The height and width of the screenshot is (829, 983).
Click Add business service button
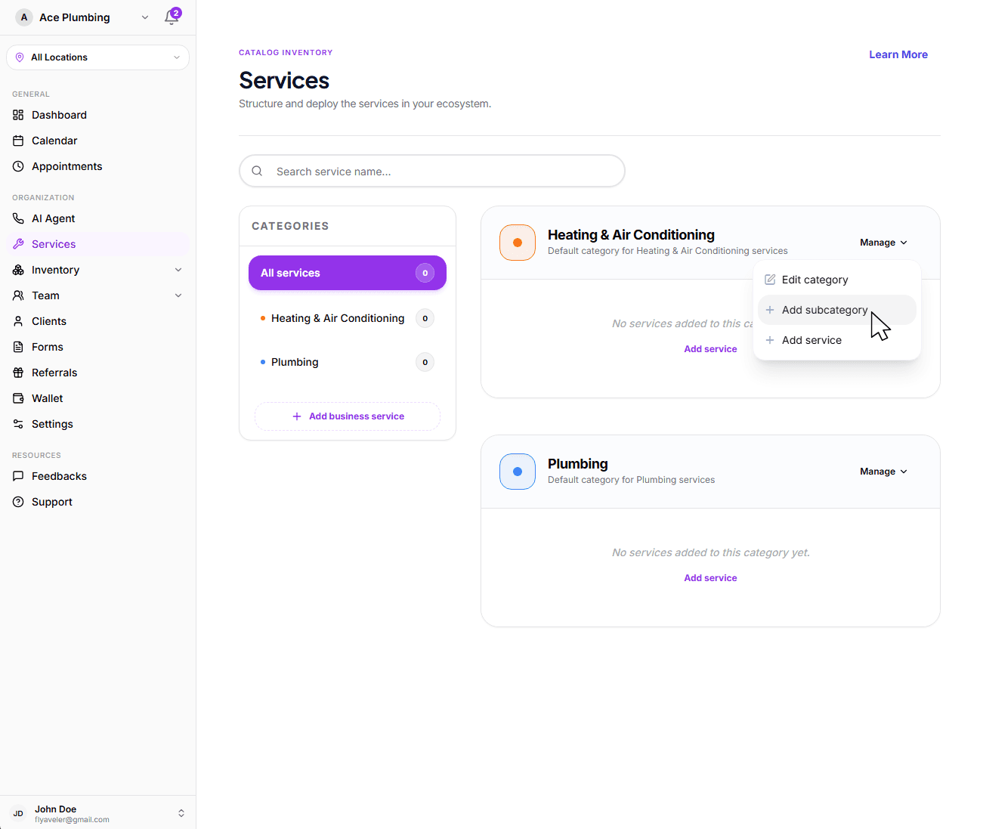click(348, 416)
